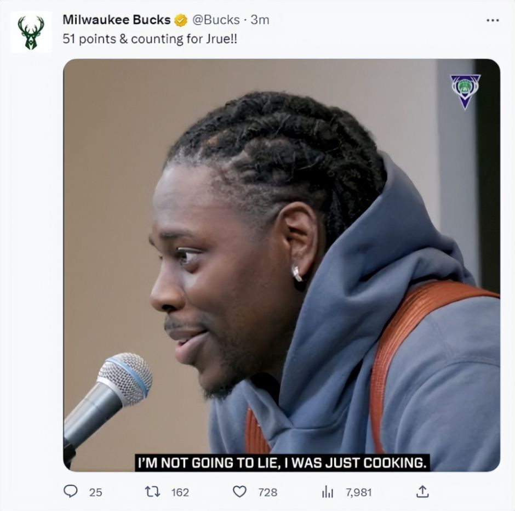The width and height of the screenshot is (515, 511).
Task: Click the Milwaukee Bucks display name
Action: 117,20
